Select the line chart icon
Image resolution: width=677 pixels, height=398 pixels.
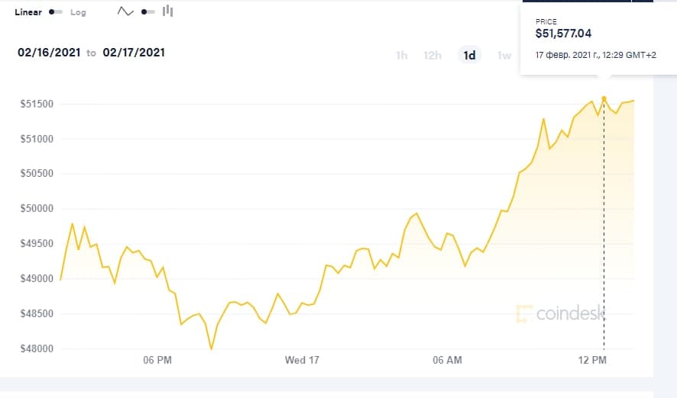125,11
